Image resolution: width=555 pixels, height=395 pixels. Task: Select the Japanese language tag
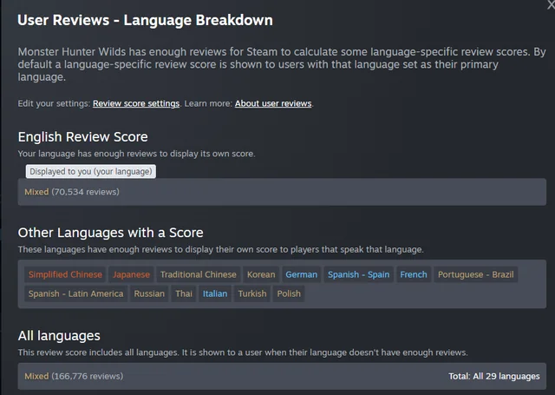point(131,274)
